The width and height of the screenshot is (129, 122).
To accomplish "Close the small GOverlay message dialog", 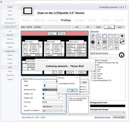I will tap(77, 77).
